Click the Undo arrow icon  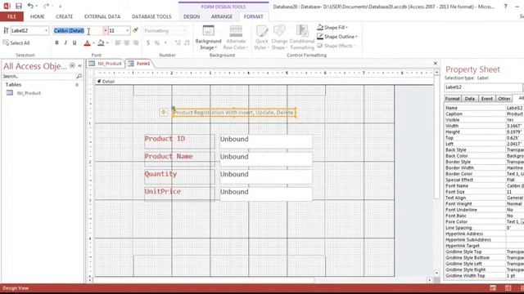point(30,6)
